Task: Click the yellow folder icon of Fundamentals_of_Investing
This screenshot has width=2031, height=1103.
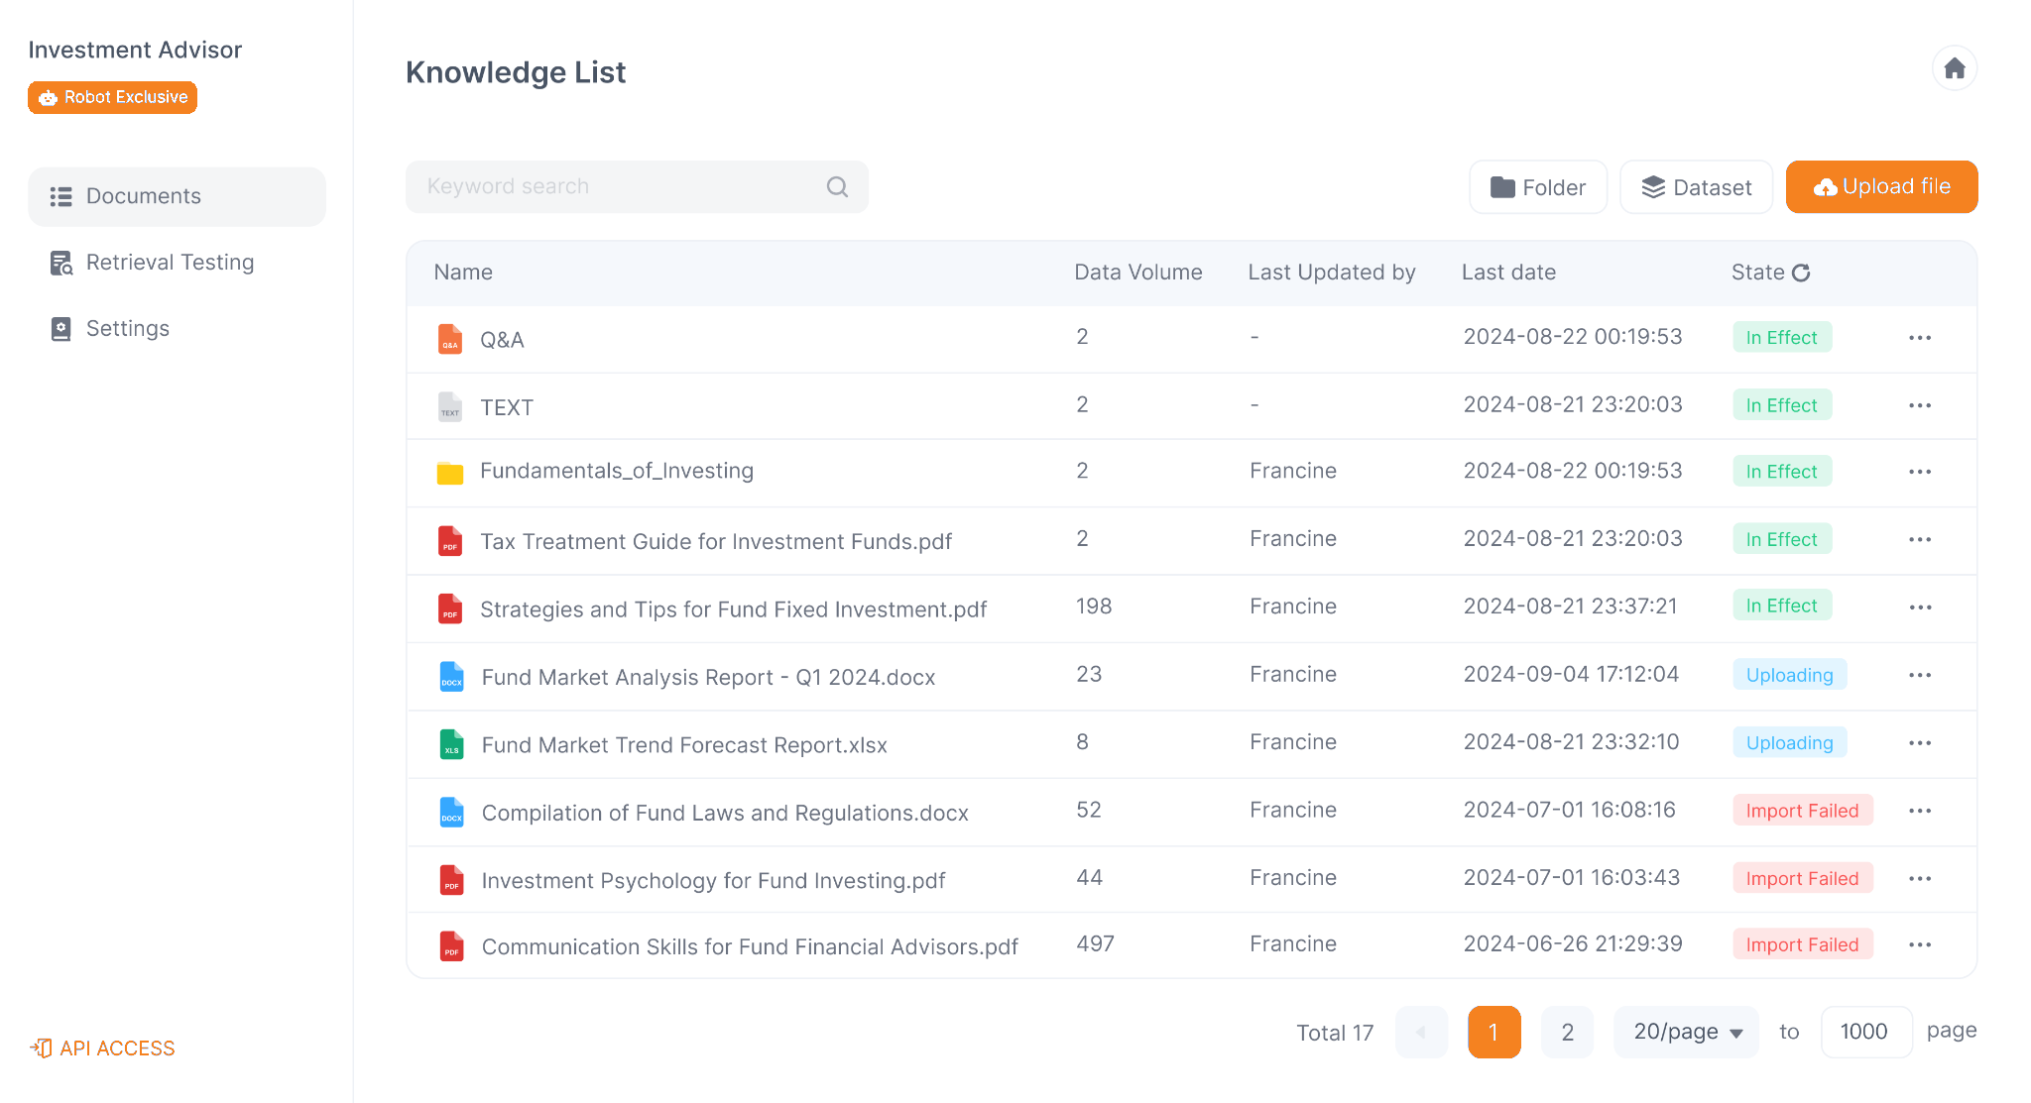Action: [x=450, y=473]
